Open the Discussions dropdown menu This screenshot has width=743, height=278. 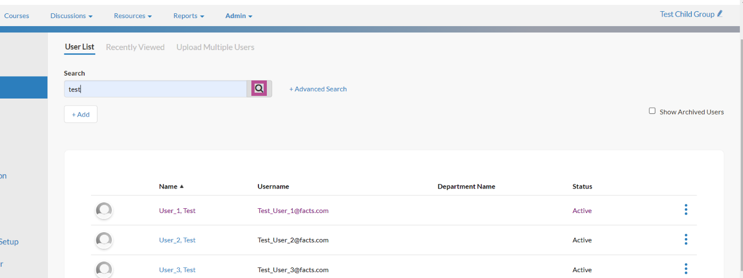coord(71,16)
